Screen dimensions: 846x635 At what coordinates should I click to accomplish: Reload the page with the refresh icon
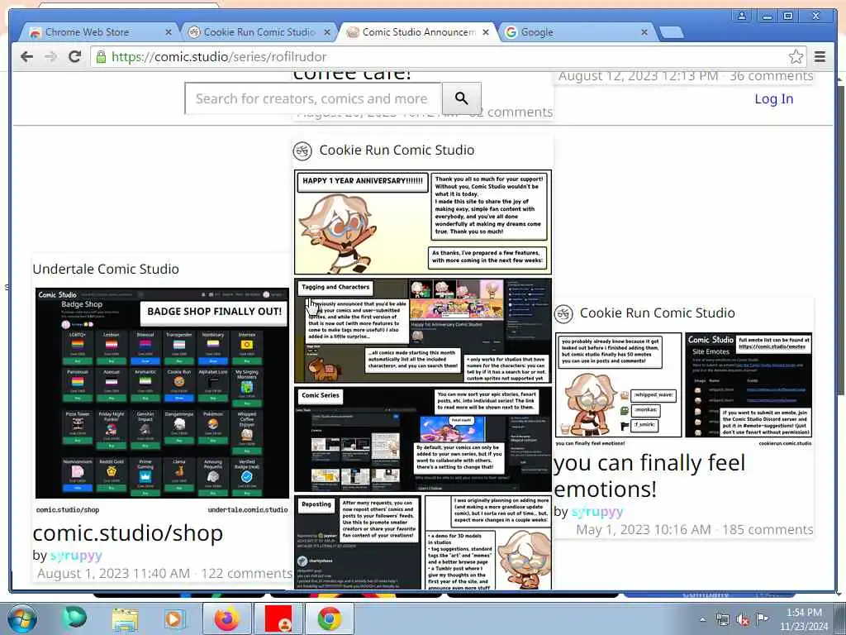click(x=75, y=57)
